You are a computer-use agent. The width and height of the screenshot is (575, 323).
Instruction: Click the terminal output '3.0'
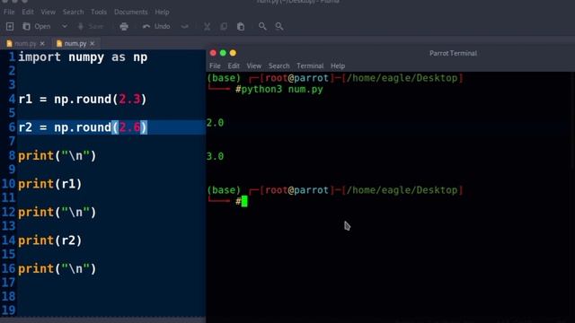216,156
